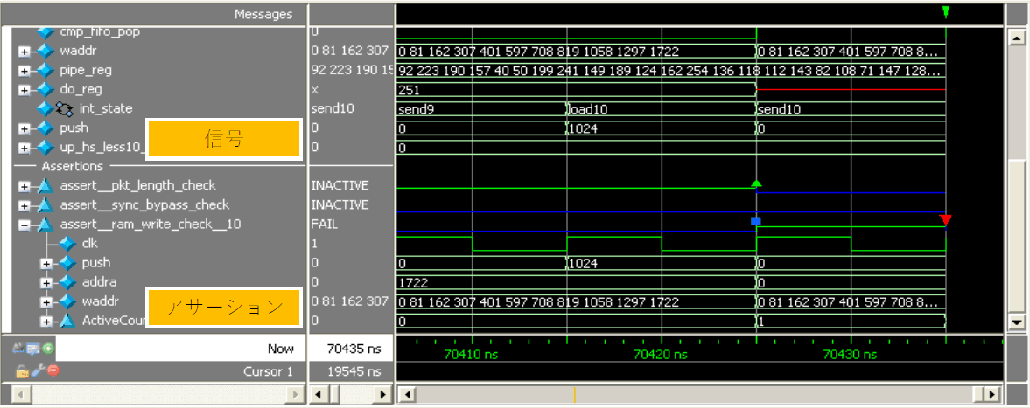Click the green cursor marker in the header strip

[944, 12]
